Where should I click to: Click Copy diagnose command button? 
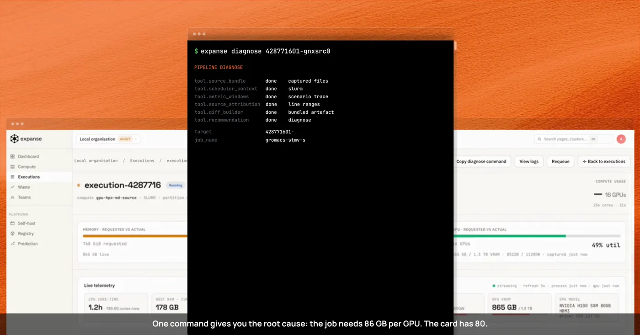(x=481, y=161)
